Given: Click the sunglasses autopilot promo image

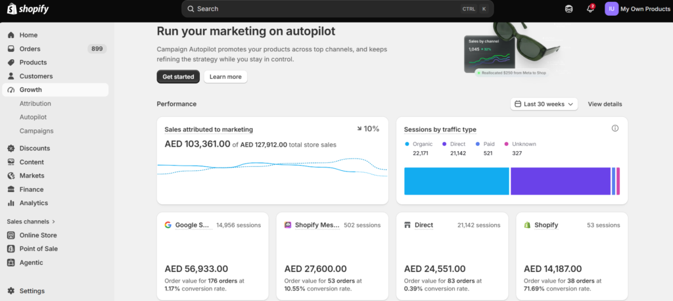Looking at the screenshot, I should [x=513, y=49].
